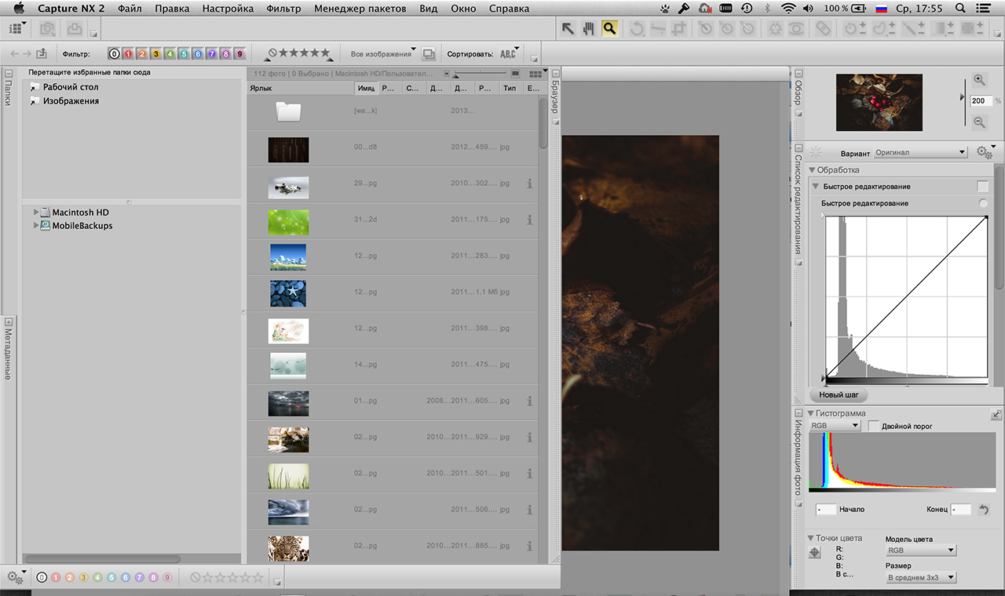The width and height of the screenshot is (1005, 596).
Task: Click the zoom-out magnifier in the Обзор panel
Action: tap(979, 122)
